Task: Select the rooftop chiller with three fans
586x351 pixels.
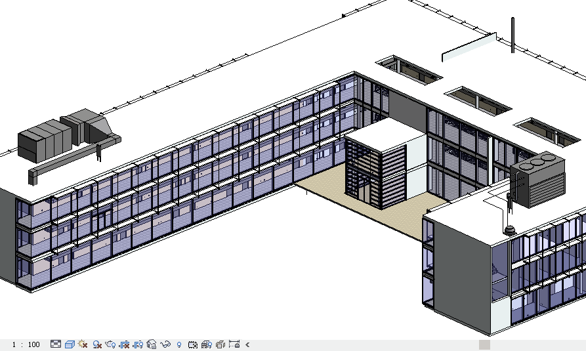Action: [537, 179]
